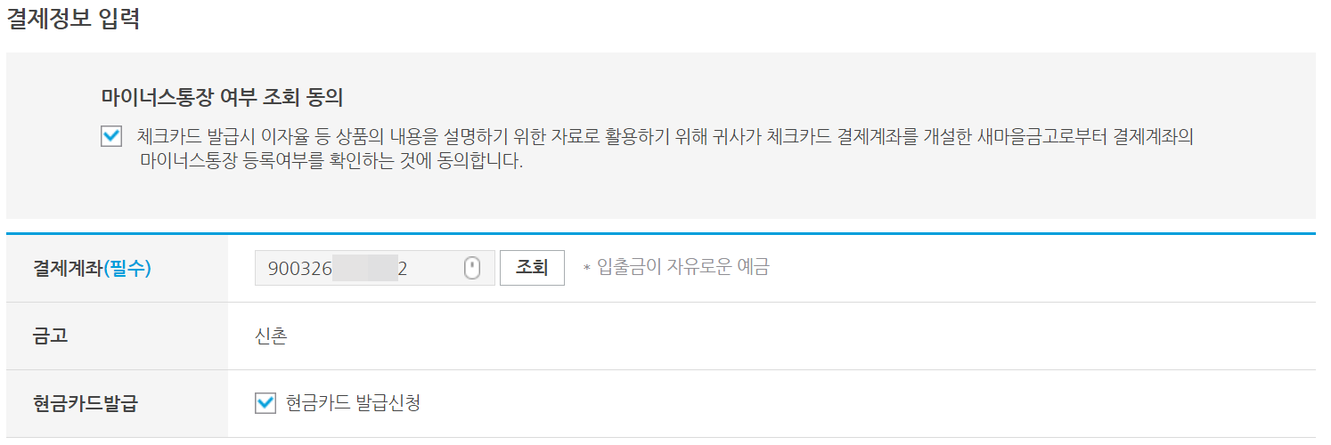1331x445 pixels.
Task: Select the 결제정보 입력 page heading
Action: [73, 19]
